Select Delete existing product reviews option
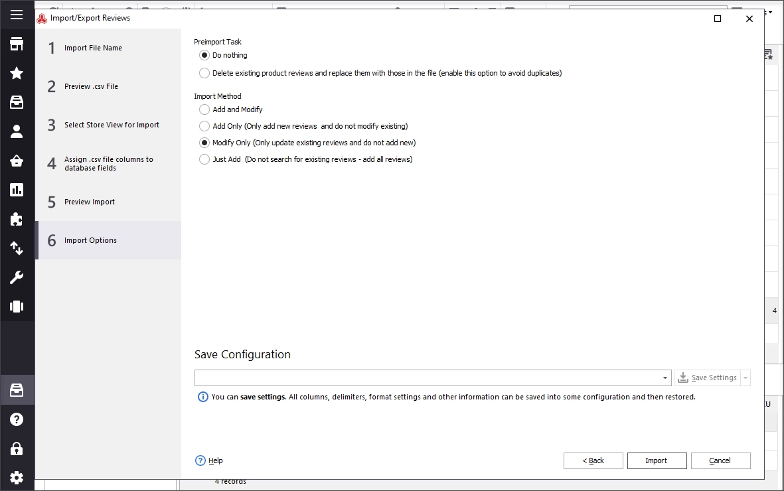This screenshot has height=491, width=784. click(204, 73)
